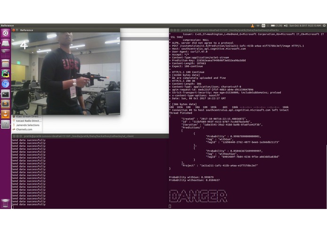Click the 'x-content-type-options: nosniff' line
This screenshot has height=232, width=327.
[x=194, y=95]
